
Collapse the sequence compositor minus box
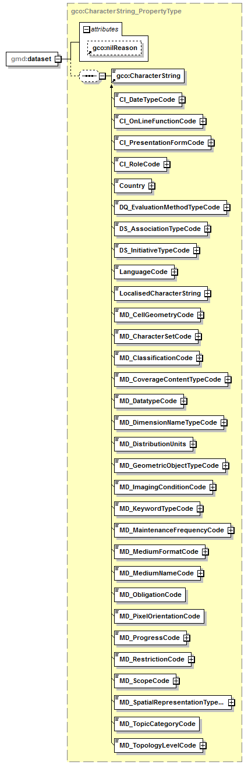[102, 76]
